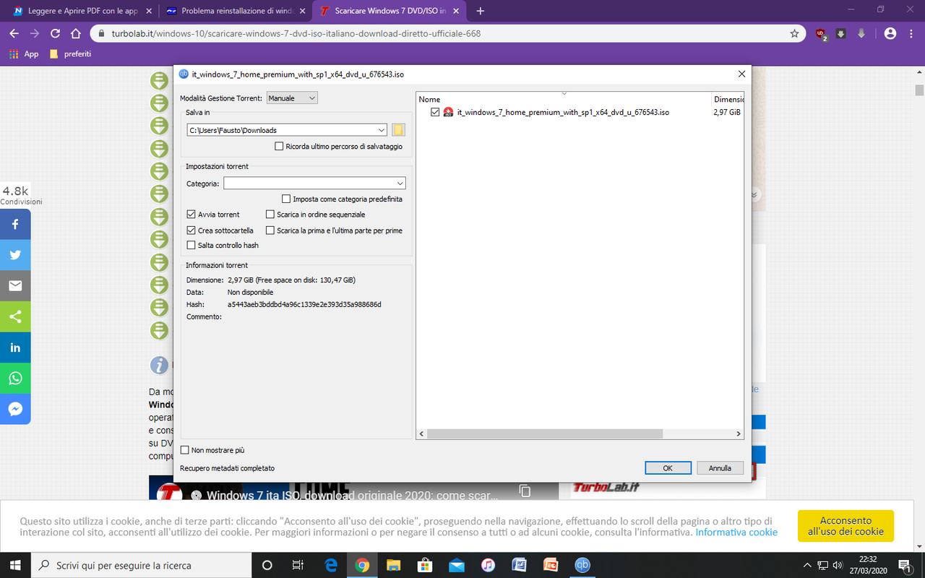Uncheck Crea sottocartella

(x=191, y=230)
